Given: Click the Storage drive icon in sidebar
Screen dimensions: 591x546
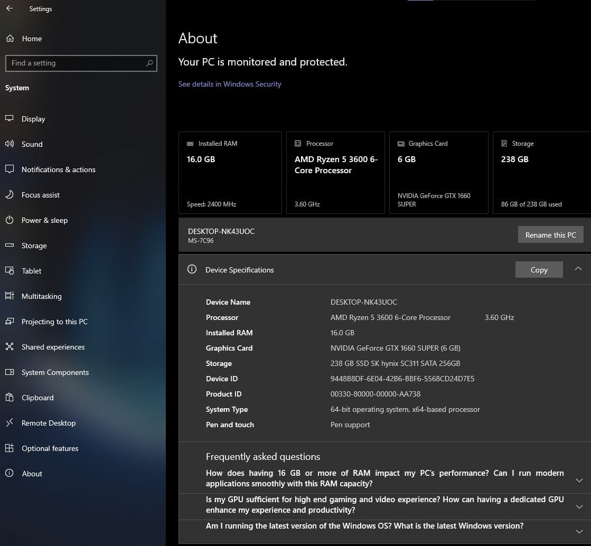Looking at the screenshot, I should tap(10, 246).
